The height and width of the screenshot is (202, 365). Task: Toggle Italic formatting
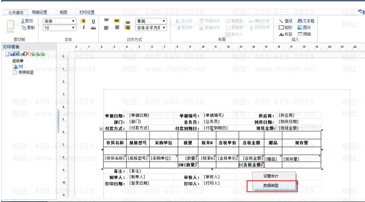point(84,28)
